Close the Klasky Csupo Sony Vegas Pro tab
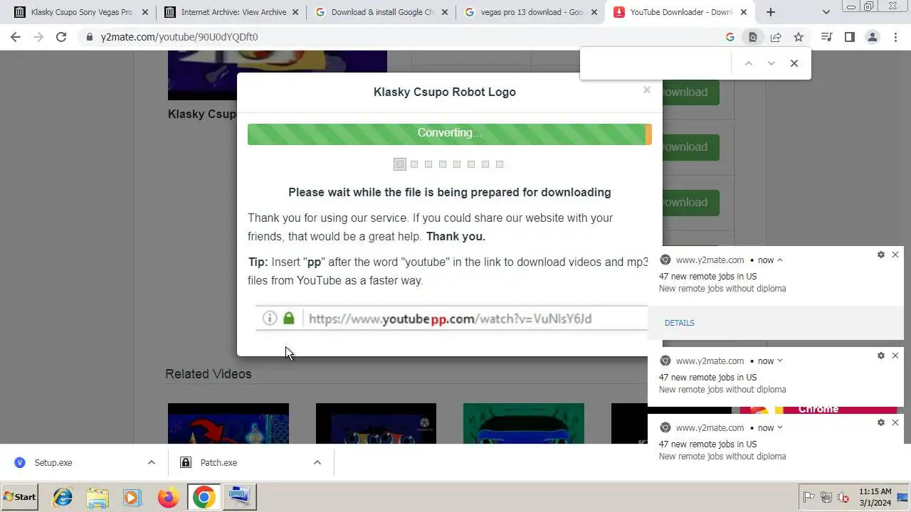The height and width of the screenshot is (512, 911). click(146, 12)
